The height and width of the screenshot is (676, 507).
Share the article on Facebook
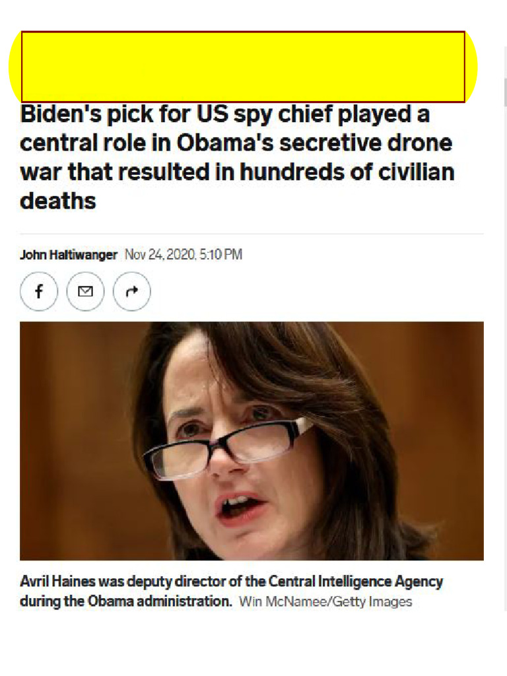pyautogui.click(x=39, y=292)
